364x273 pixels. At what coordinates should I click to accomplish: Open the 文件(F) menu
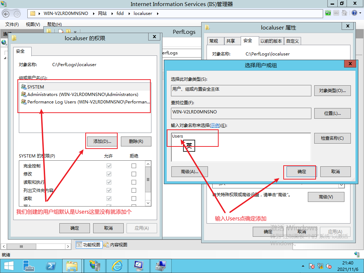(12, 25)
